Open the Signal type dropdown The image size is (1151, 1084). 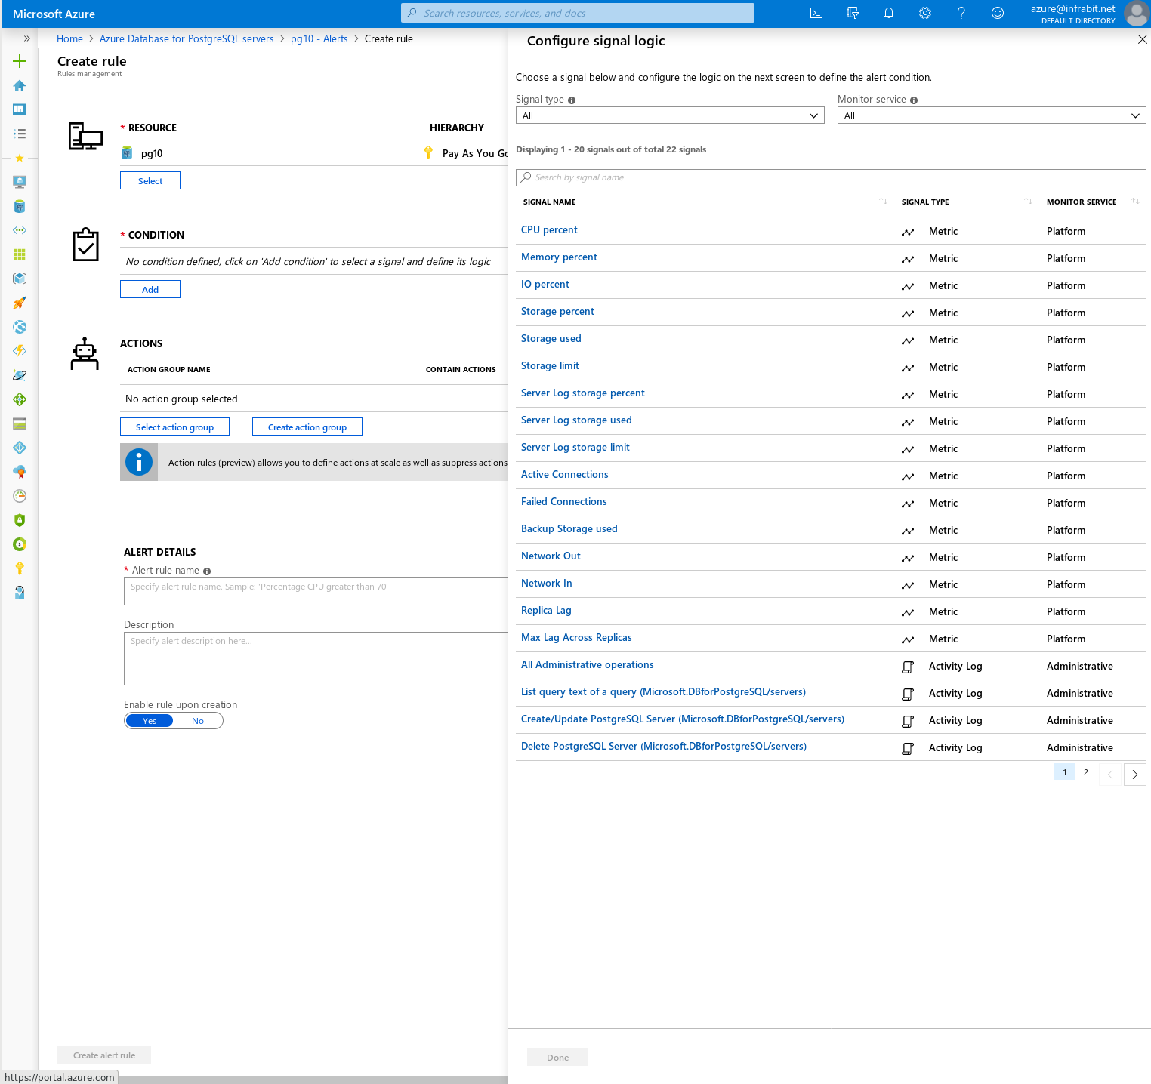[x=670, y=115]
